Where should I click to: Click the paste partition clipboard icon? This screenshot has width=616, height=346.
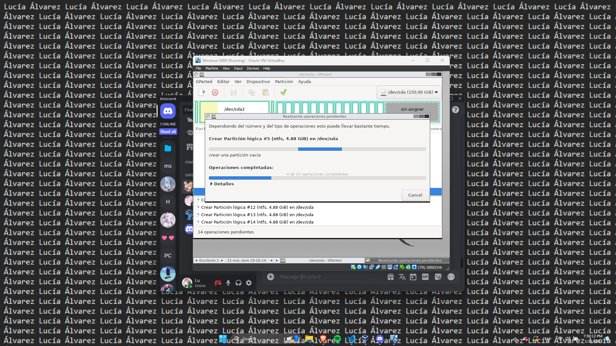click(265, 92)
